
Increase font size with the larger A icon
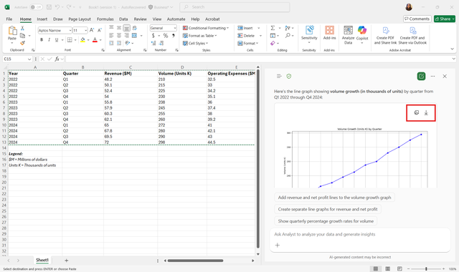click(x=92, y=30)
